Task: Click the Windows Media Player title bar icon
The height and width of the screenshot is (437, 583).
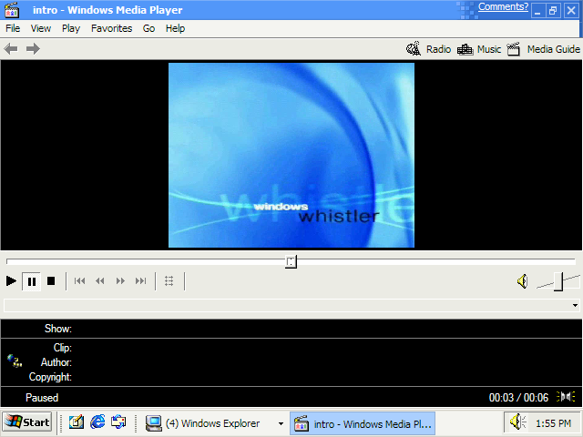Action: click(12, 10)
